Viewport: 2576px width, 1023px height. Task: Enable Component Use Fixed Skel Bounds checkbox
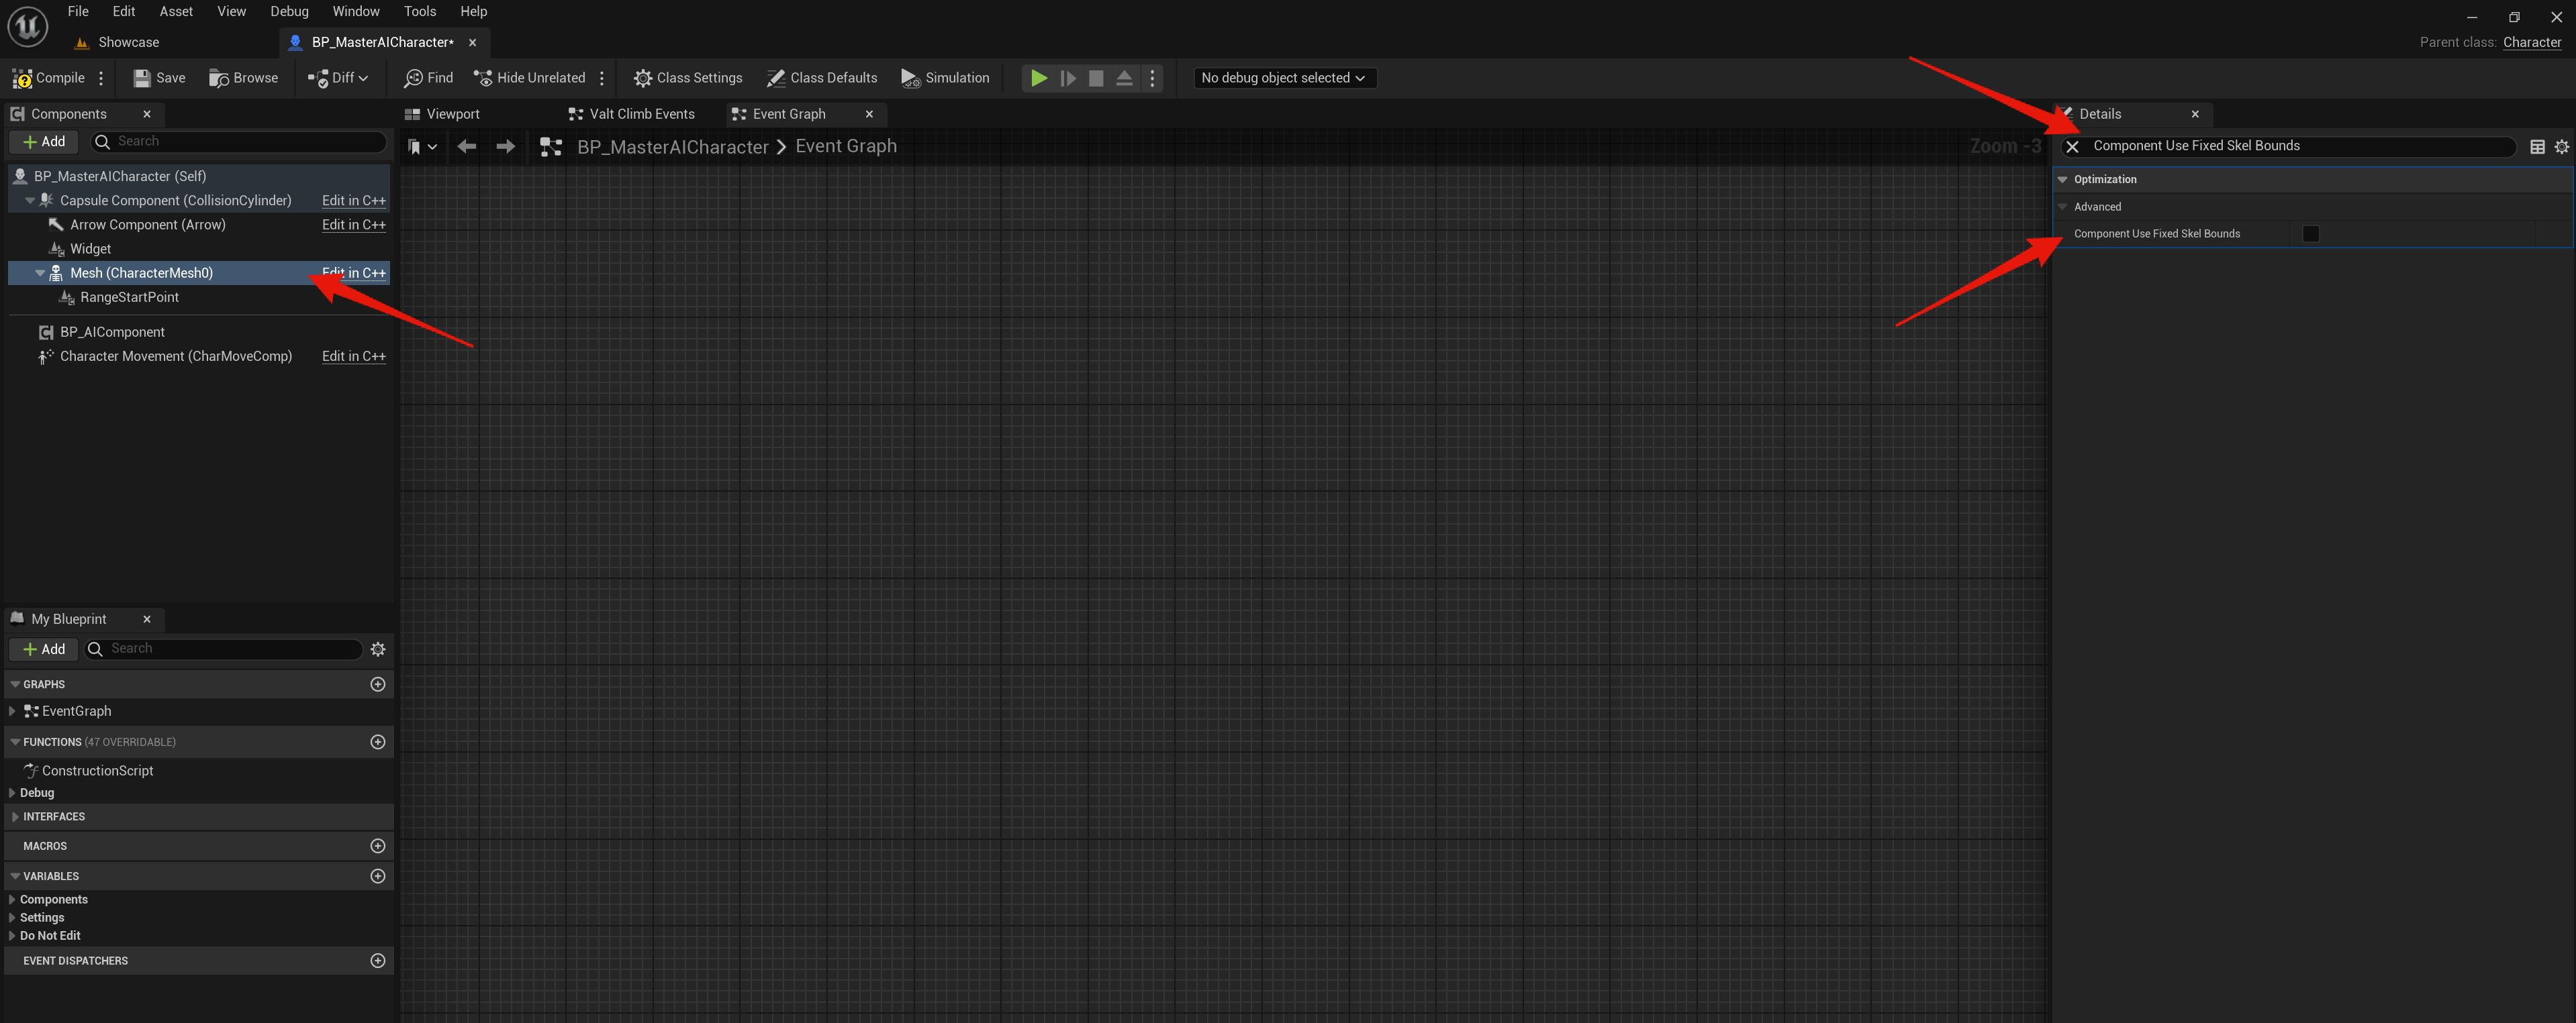2310,233
